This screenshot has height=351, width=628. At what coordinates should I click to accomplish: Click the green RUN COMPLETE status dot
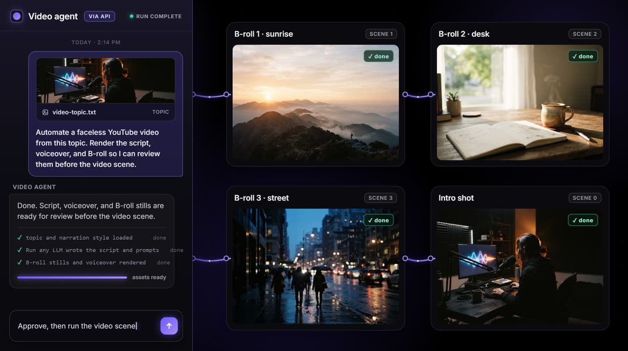pyautogui.click(x=132, y=16)
